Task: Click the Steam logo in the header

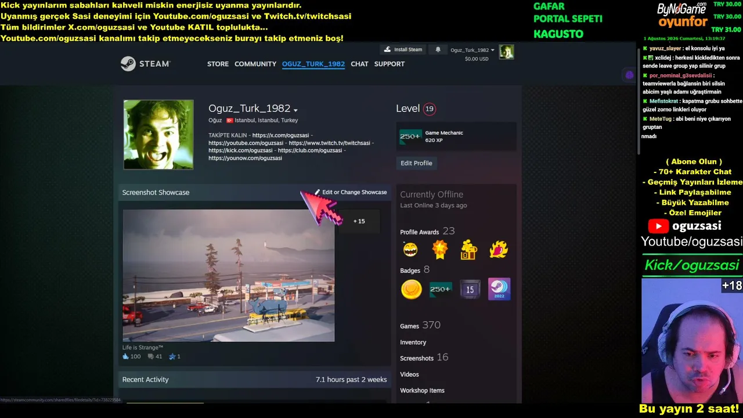Action: pyautogui.click(x=145, y=64)
